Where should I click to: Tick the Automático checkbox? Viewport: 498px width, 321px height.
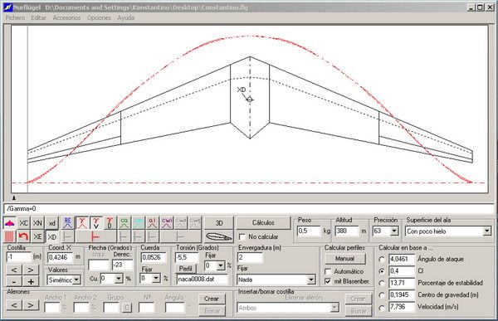[x=328, y=272]
